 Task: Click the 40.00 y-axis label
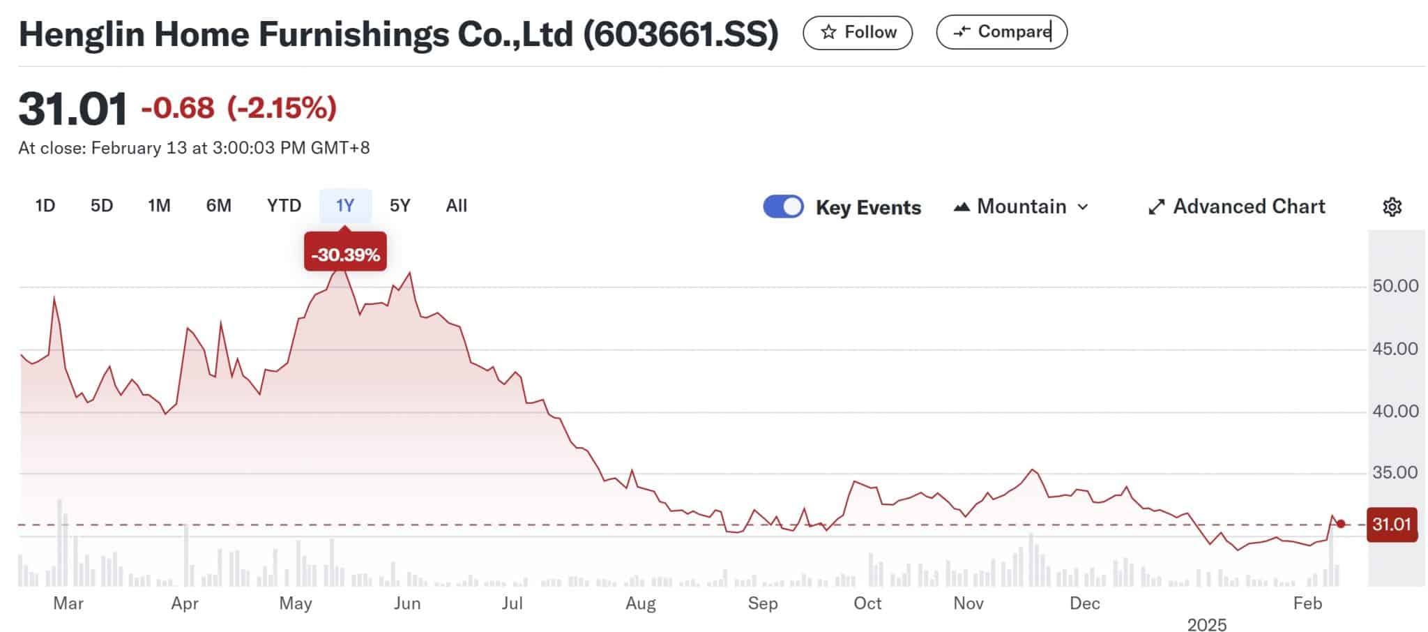(1395, 412)
